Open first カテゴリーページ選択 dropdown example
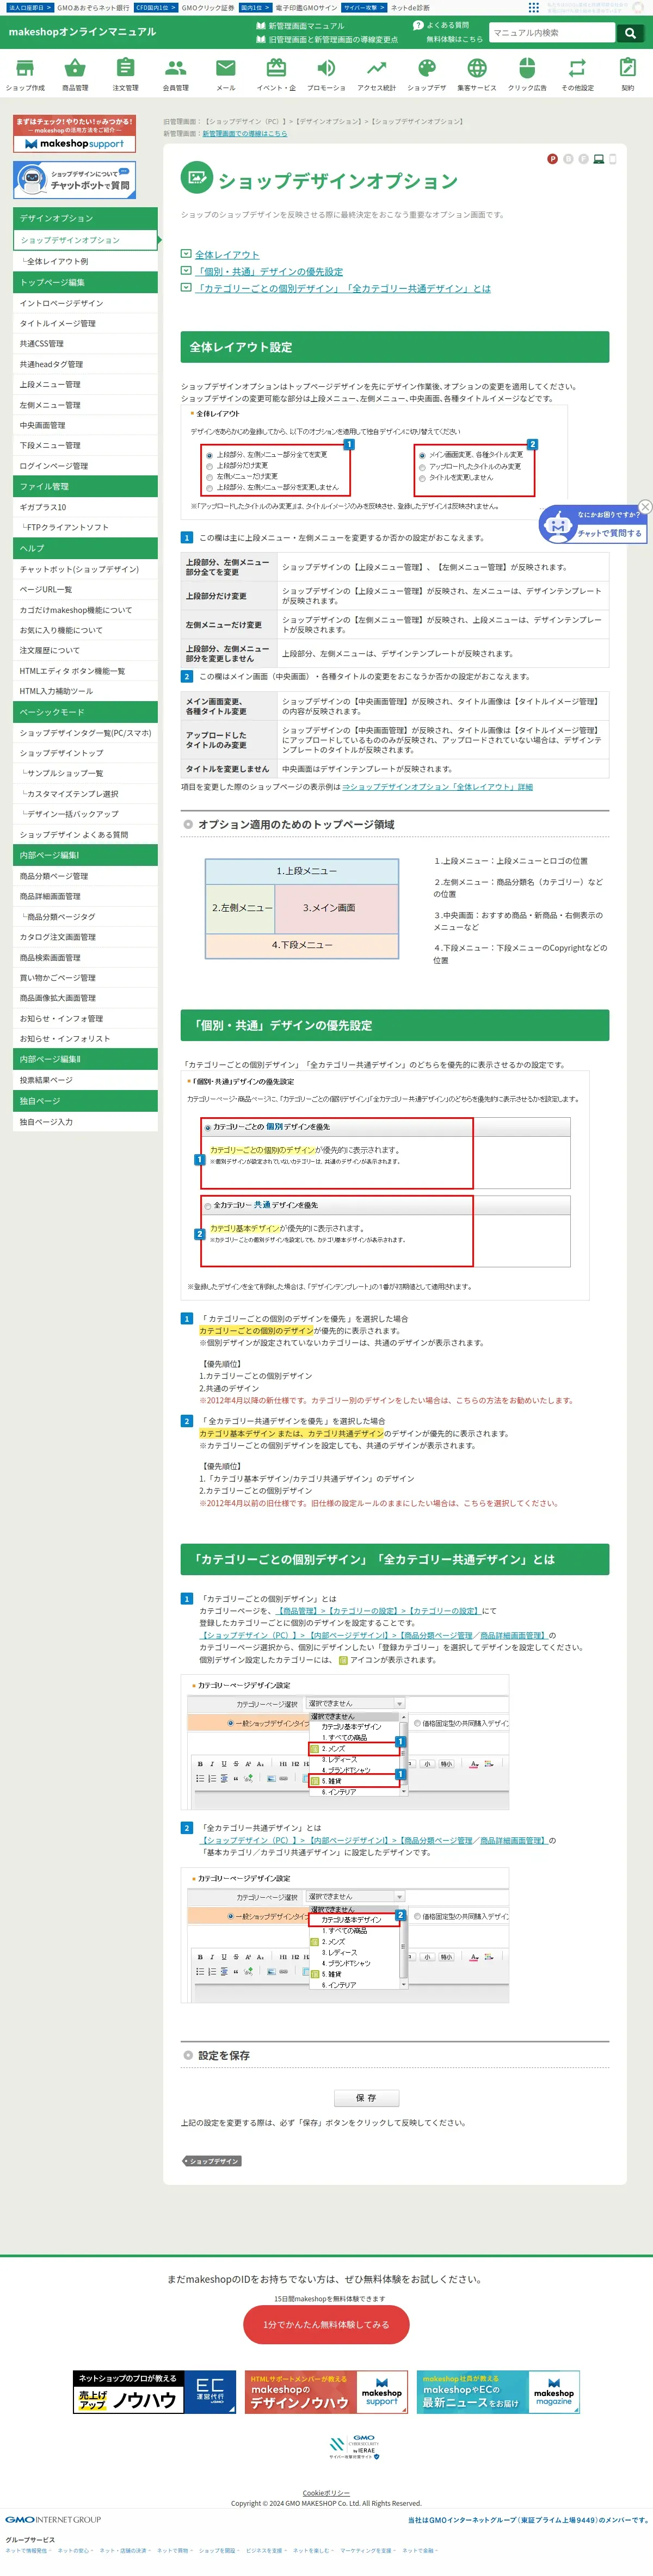 click(356, 1703)
